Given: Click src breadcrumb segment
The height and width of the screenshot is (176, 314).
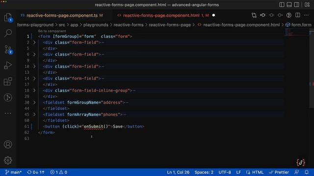Looking at the screenshot, I should (62, 25).
